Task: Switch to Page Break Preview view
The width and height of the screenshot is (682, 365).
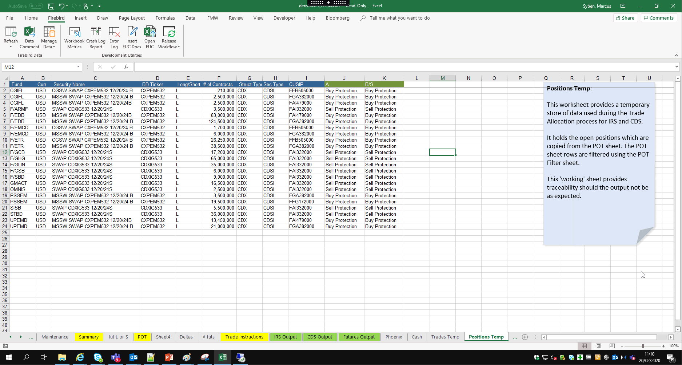Action: [x=612, y=346]
